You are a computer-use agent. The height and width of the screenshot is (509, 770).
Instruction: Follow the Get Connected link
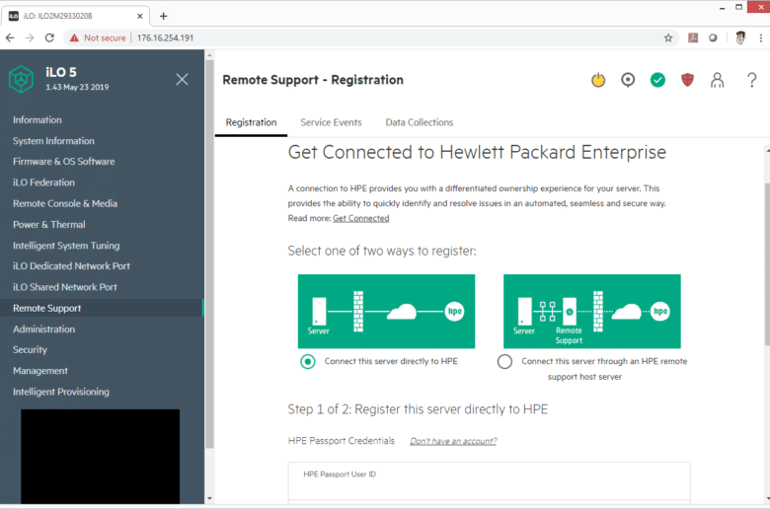(361, 218)
